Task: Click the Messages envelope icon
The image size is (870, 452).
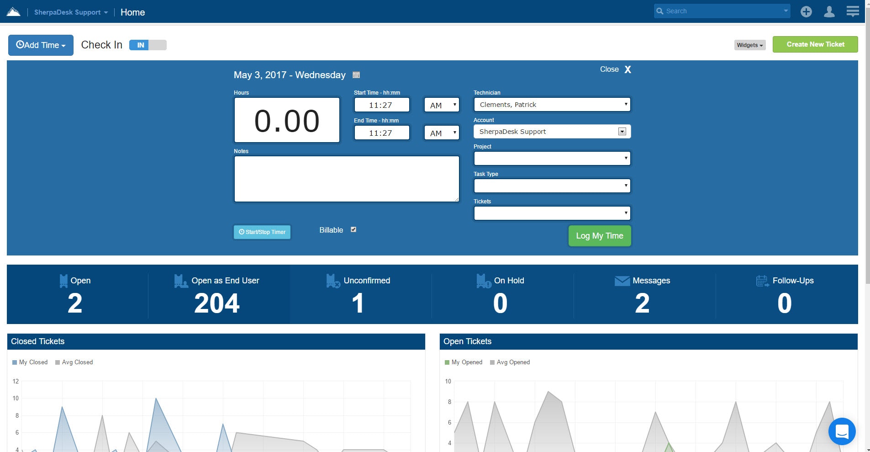Action: click(x=622, y=281)
